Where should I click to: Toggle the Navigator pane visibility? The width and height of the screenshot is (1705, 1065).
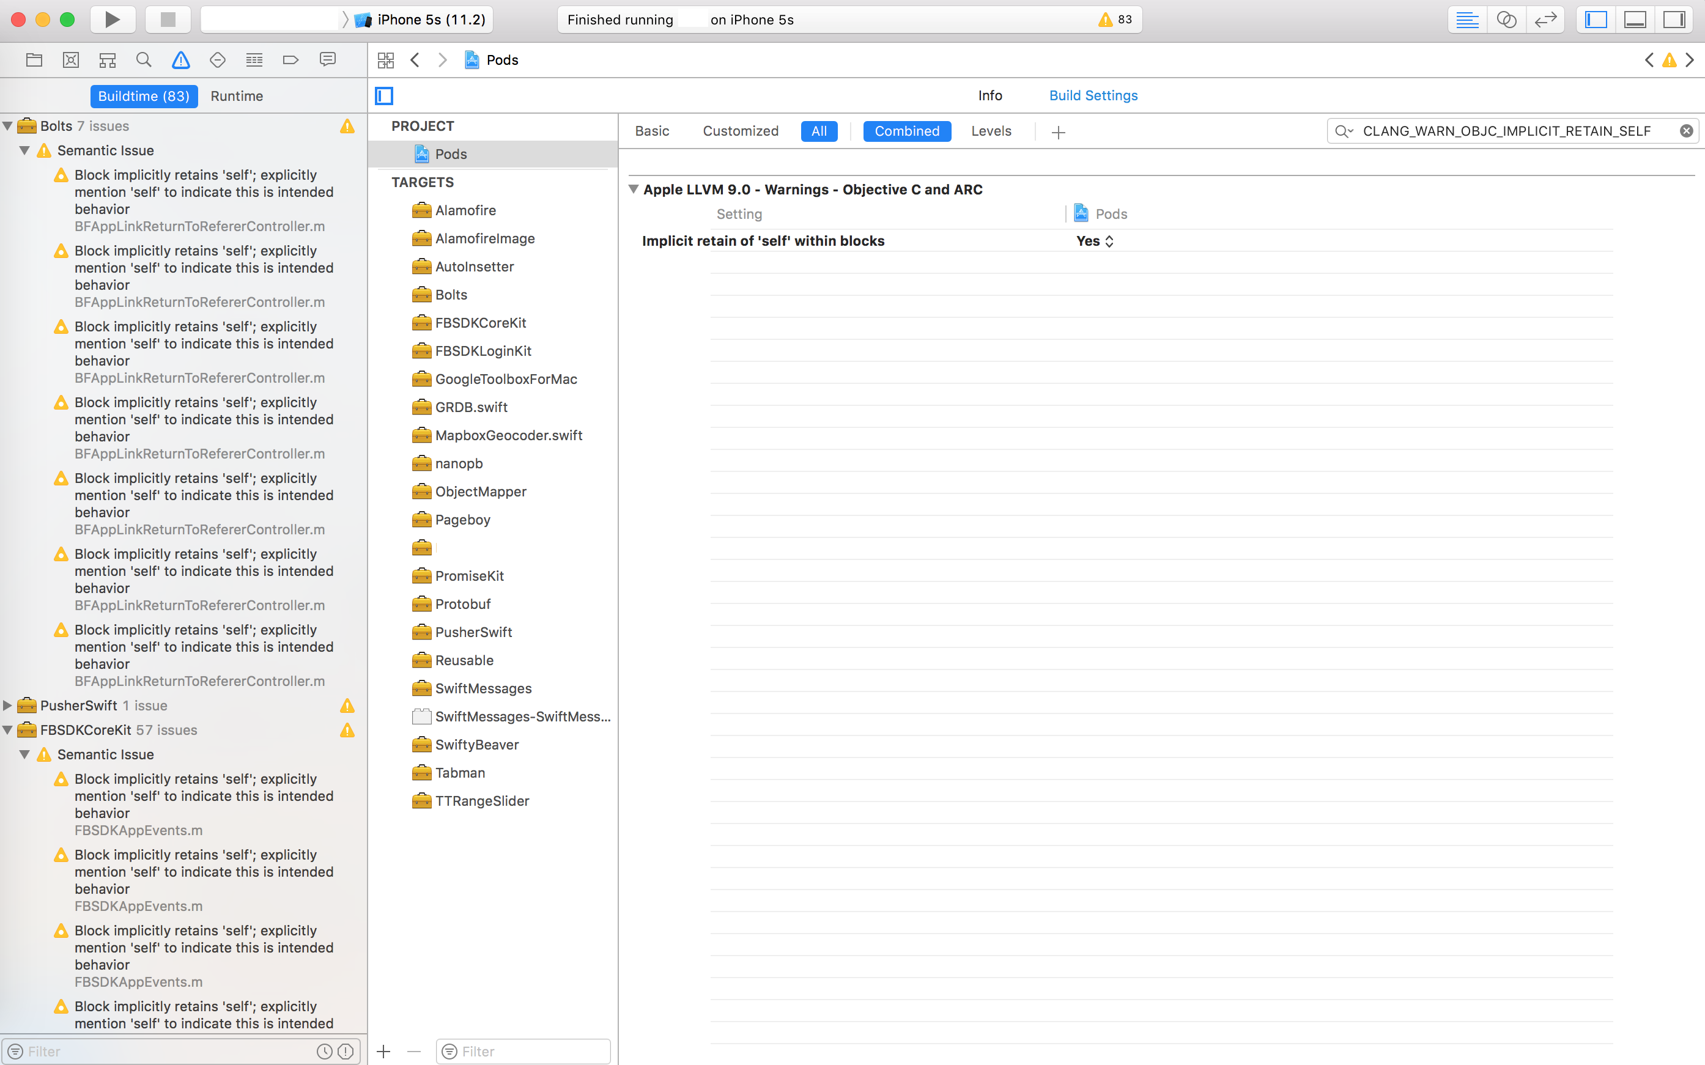pos(1596,20)
